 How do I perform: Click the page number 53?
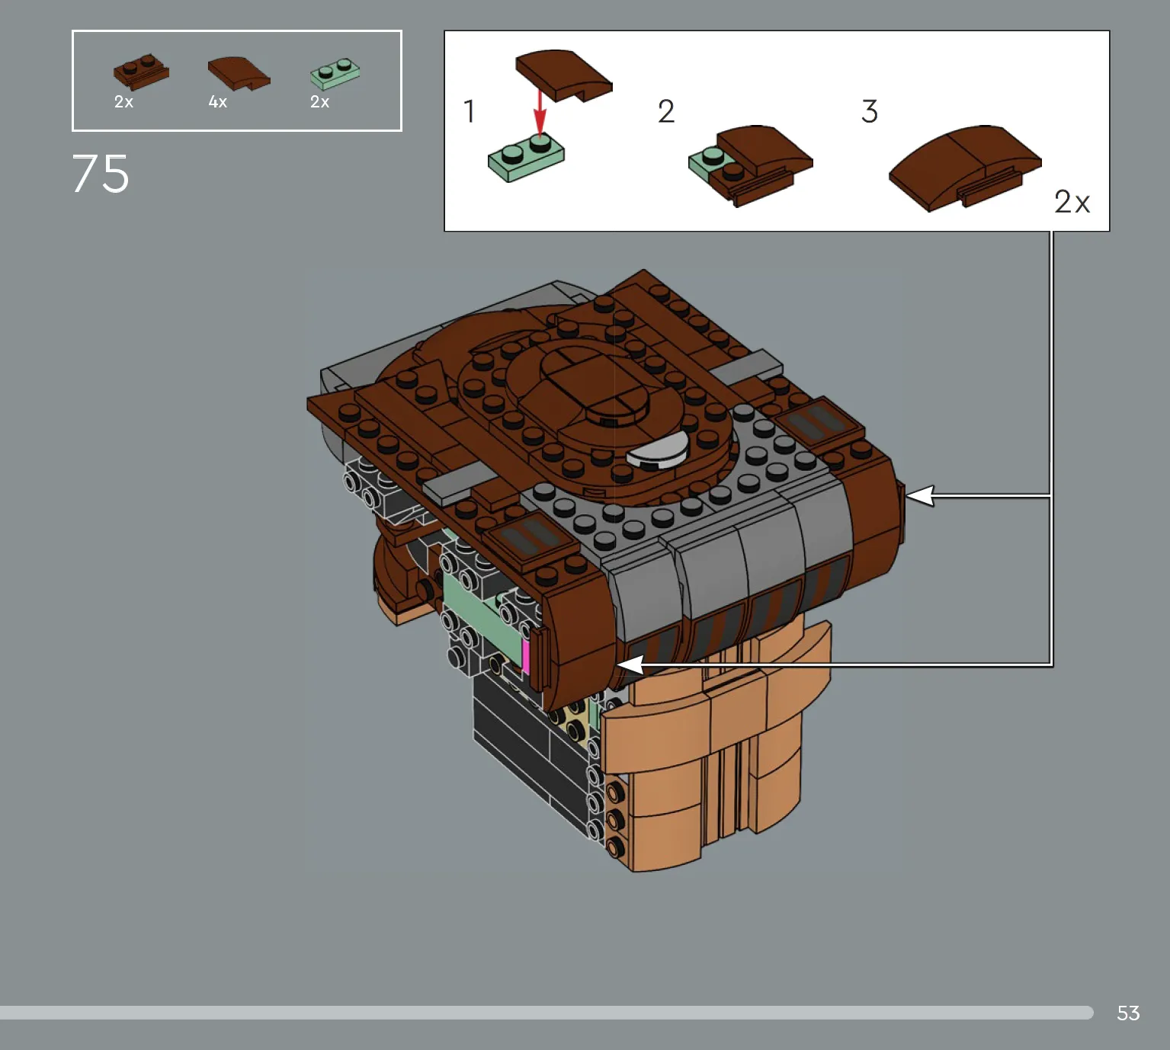tap(1128, 1013)
